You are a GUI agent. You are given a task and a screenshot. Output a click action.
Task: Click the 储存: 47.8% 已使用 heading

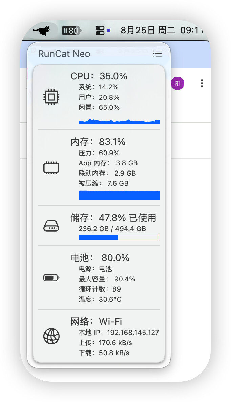[113, 218]
